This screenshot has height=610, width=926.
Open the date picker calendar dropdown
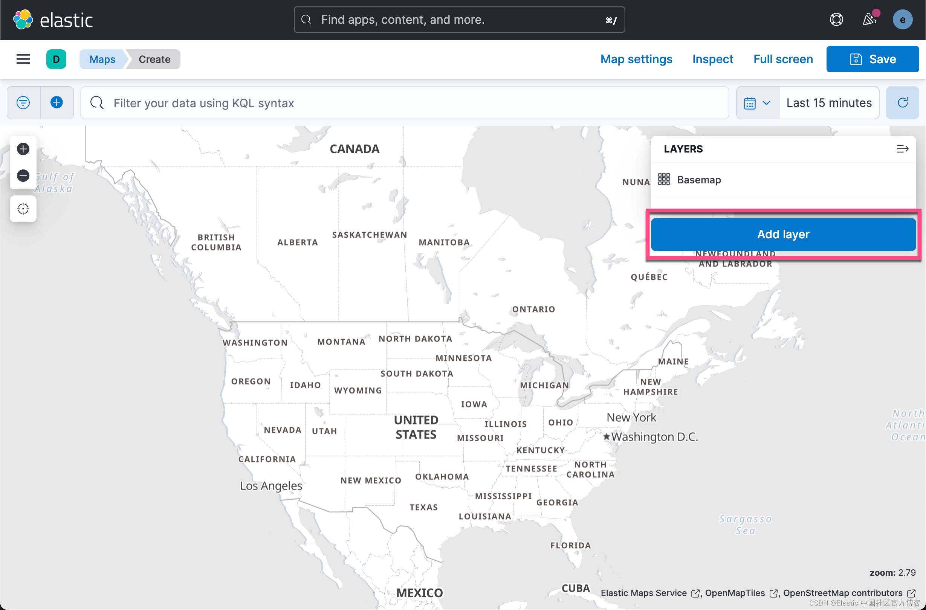pos(757,103)
